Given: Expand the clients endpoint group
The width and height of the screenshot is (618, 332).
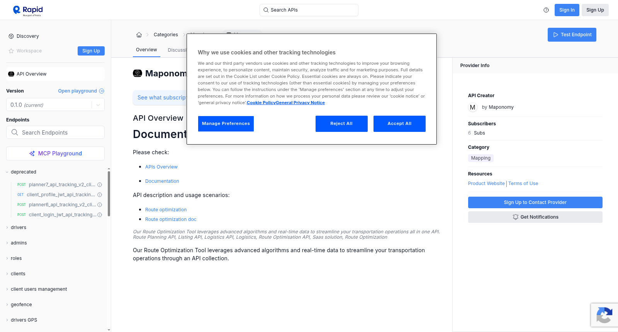Looking at the screenshot, I should (x=7, y=274).
